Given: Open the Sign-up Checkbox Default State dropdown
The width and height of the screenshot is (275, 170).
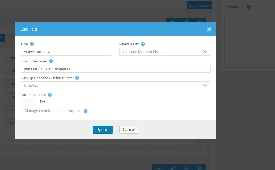Looking at the screenshot, I should 116,86.
